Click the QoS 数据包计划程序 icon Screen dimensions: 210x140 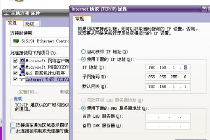22,73
